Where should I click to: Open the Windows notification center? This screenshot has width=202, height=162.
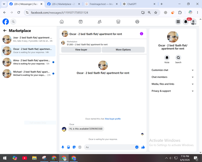[x=196, y=158]
